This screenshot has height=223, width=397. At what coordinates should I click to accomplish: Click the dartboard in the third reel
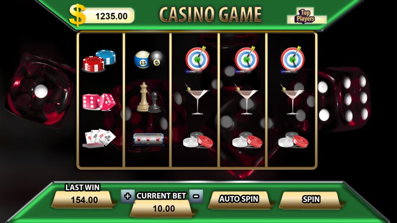point(197,59)
